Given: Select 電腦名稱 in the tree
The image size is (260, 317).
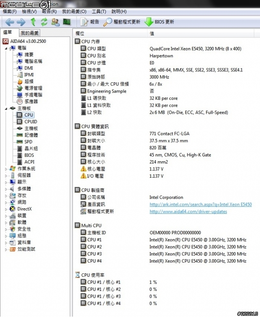Looking at the screenshot, I should [x=33, y=61].
